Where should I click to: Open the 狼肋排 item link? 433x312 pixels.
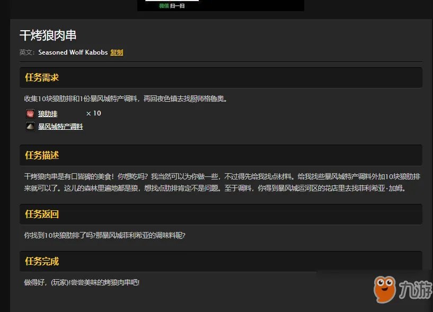pos(48,113)
